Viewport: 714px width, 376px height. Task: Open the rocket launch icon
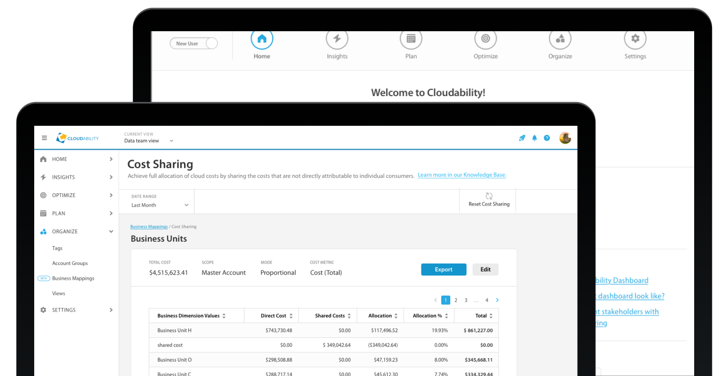tap(522, 138)
